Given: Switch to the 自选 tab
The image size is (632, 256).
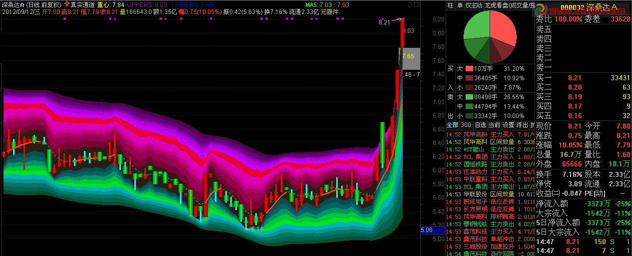Looking at the screenshot, I should (480, 125).
